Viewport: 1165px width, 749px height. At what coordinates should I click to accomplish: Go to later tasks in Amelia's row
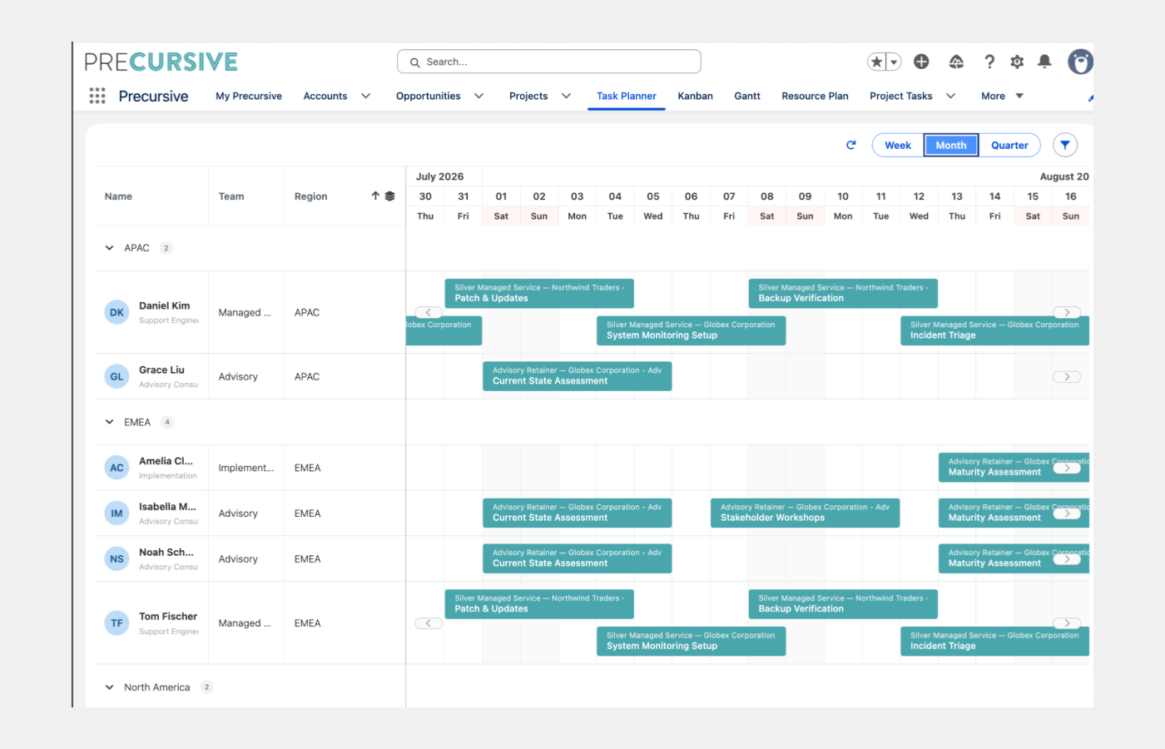1067,468
